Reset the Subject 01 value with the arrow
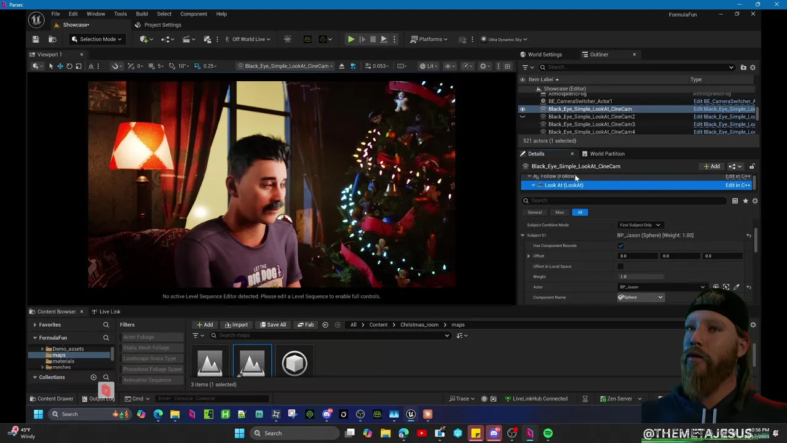Screen dimensions: 787x443 click(x=749, y=236)
